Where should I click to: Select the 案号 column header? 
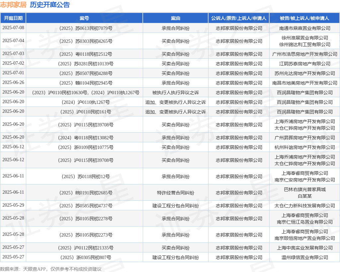pos(84,18)
